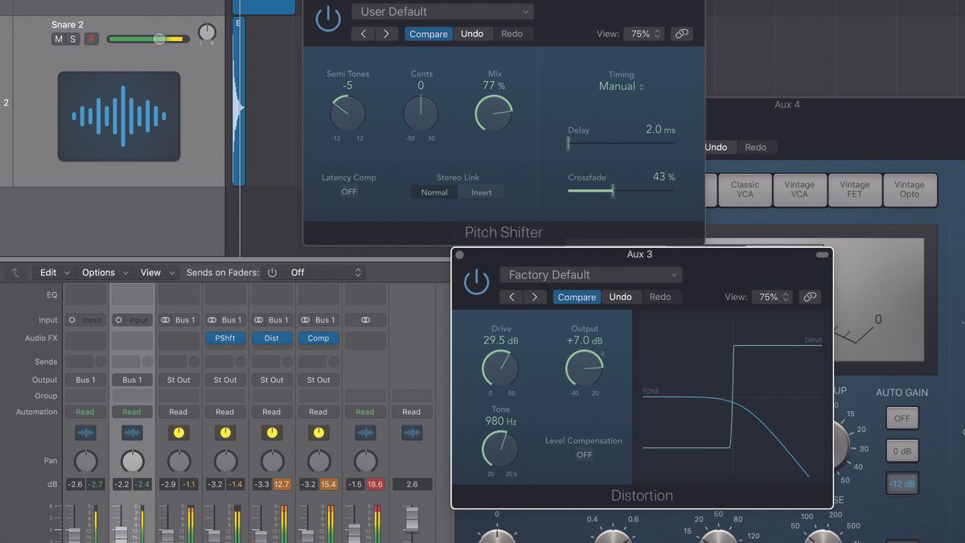Click the link icon in the Distortion header

pyautogui.click(x=810, y=296)
